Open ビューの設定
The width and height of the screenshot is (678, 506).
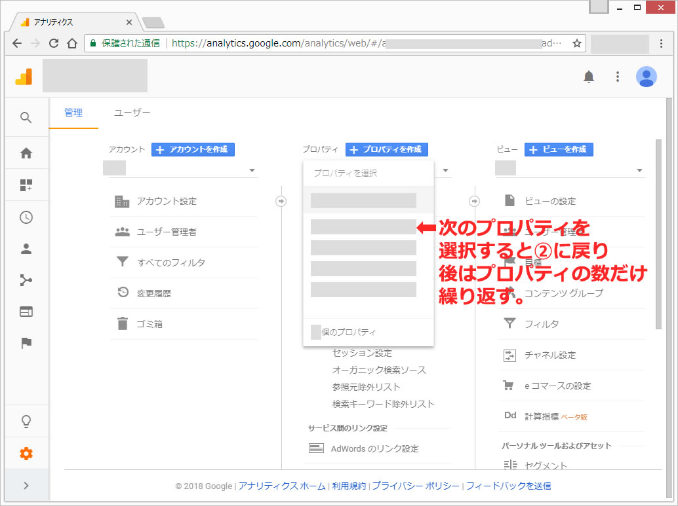[550, 201]
